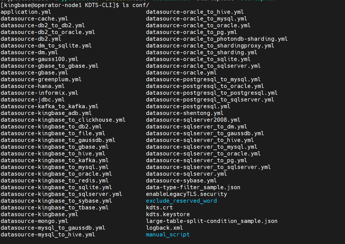Click the datasource-kingbase.yml entry
The height and width of the screenshot is (244, 345).
[39, 214]
